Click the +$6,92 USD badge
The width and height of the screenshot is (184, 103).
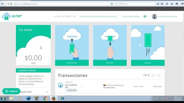coord(71,90)
